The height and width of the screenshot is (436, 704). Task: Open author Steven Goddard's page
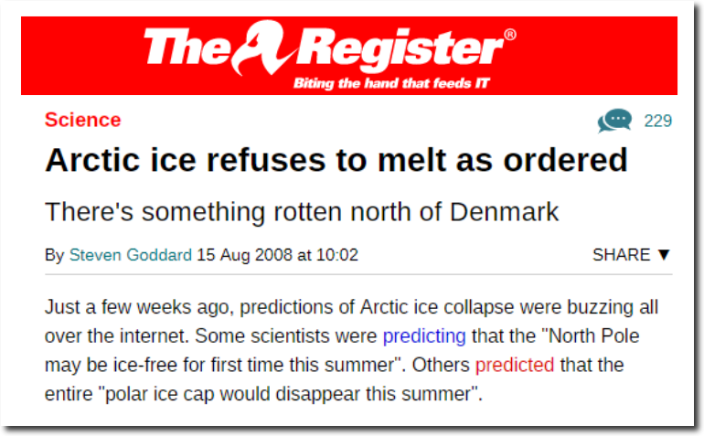click(x=130, y=255)
